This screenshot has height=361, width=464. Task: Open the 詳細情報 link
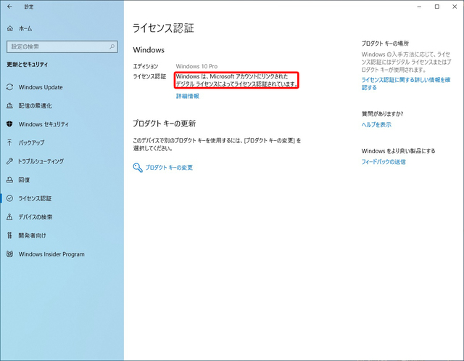(187, 96)
